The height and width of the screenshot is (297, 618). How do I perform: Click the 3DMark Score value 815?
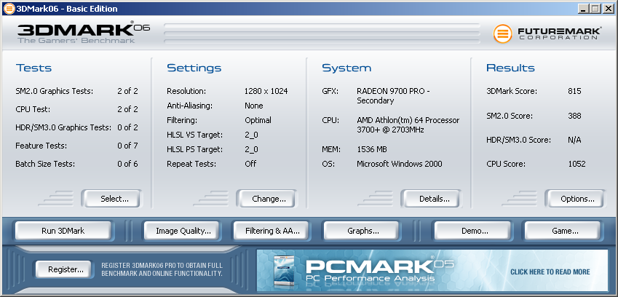point(574,92)
